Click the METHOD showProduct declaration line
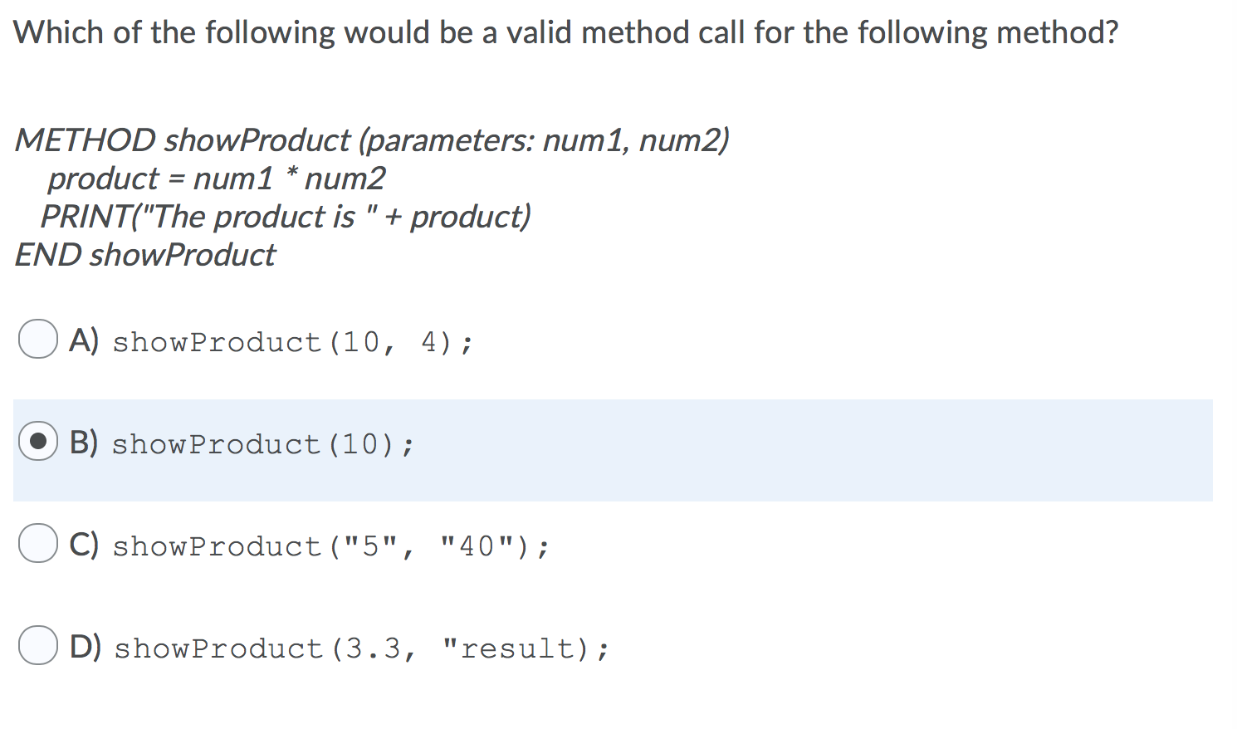 [372, 139]
